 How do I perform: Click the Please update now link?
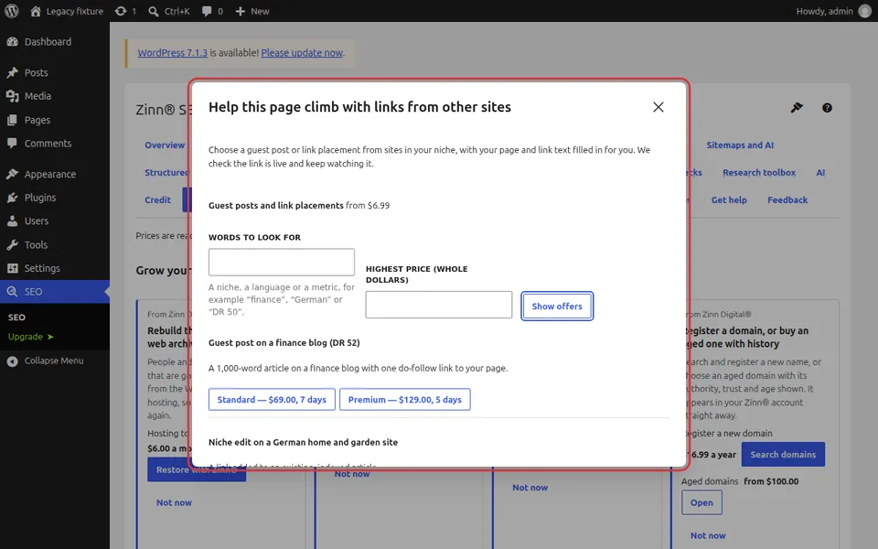302,53
